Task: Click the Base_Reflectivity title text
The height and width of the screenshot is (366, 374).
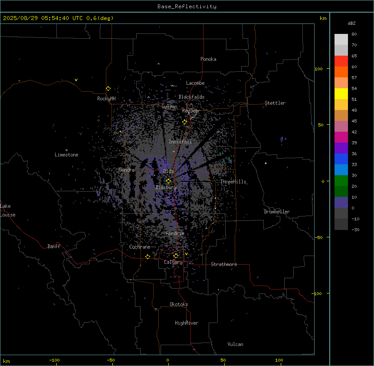Action: coord(187,7)
